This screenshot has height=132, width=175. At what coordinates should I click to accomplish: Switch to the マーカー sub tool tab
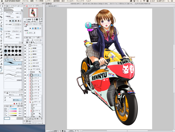point(17,60)
